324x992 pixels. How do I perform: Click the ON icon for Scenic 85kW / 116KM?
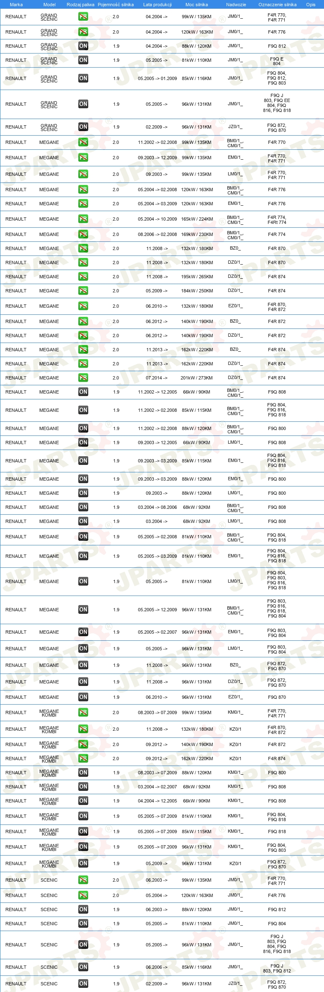point(83,967)
